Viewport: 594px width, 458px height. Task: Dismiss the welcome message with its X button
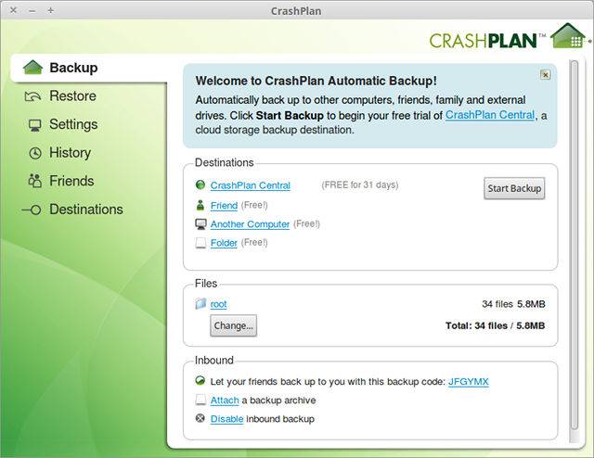click(x=545, y=75)
